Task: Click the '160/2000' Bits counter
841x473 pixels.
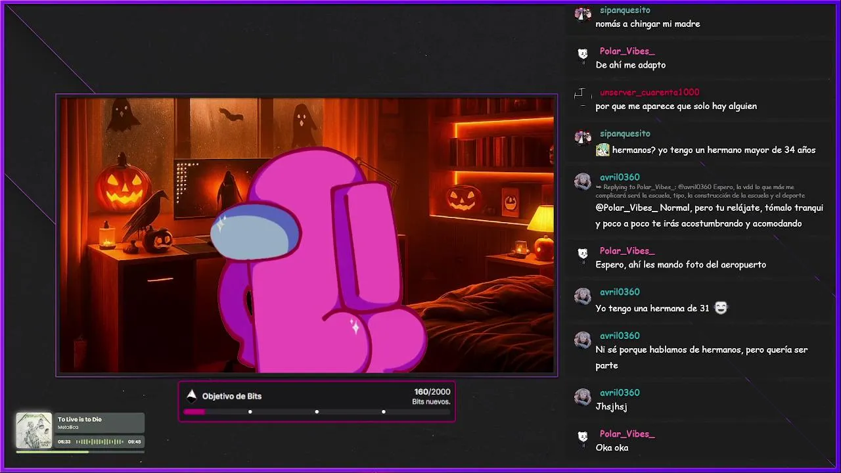Action: (x=432, y=392)
